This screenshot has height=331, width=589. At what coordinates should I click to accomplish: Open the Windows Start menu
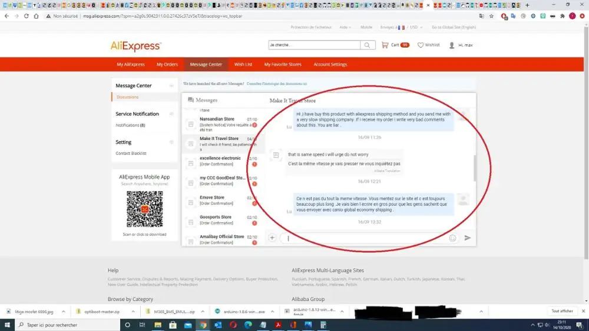7,325
